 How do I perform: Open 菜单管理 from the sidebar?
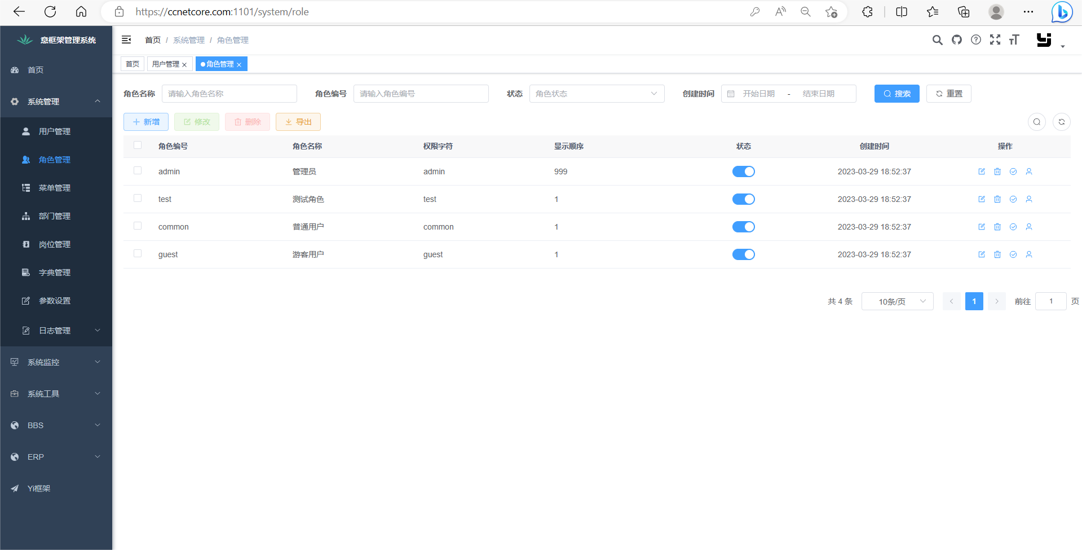click(55, 187)
